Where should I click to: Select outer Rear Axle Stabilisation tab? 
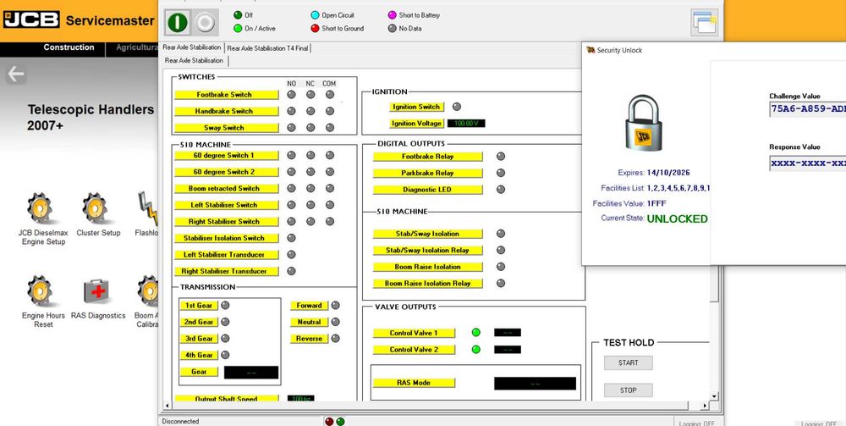coord(192,47)
